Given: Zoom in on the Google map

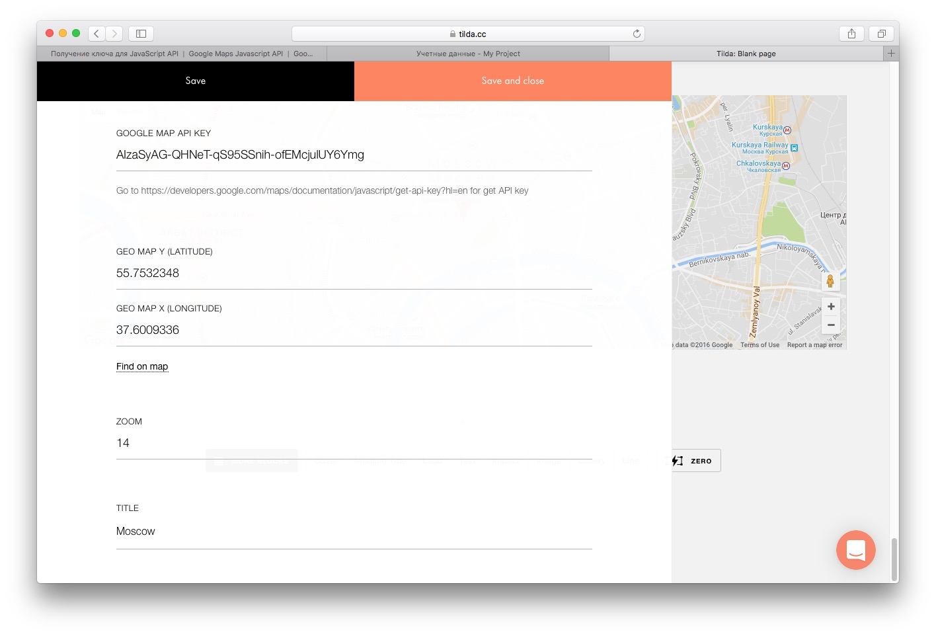Looking at the screenshot, I should click(x=831, y=307).
